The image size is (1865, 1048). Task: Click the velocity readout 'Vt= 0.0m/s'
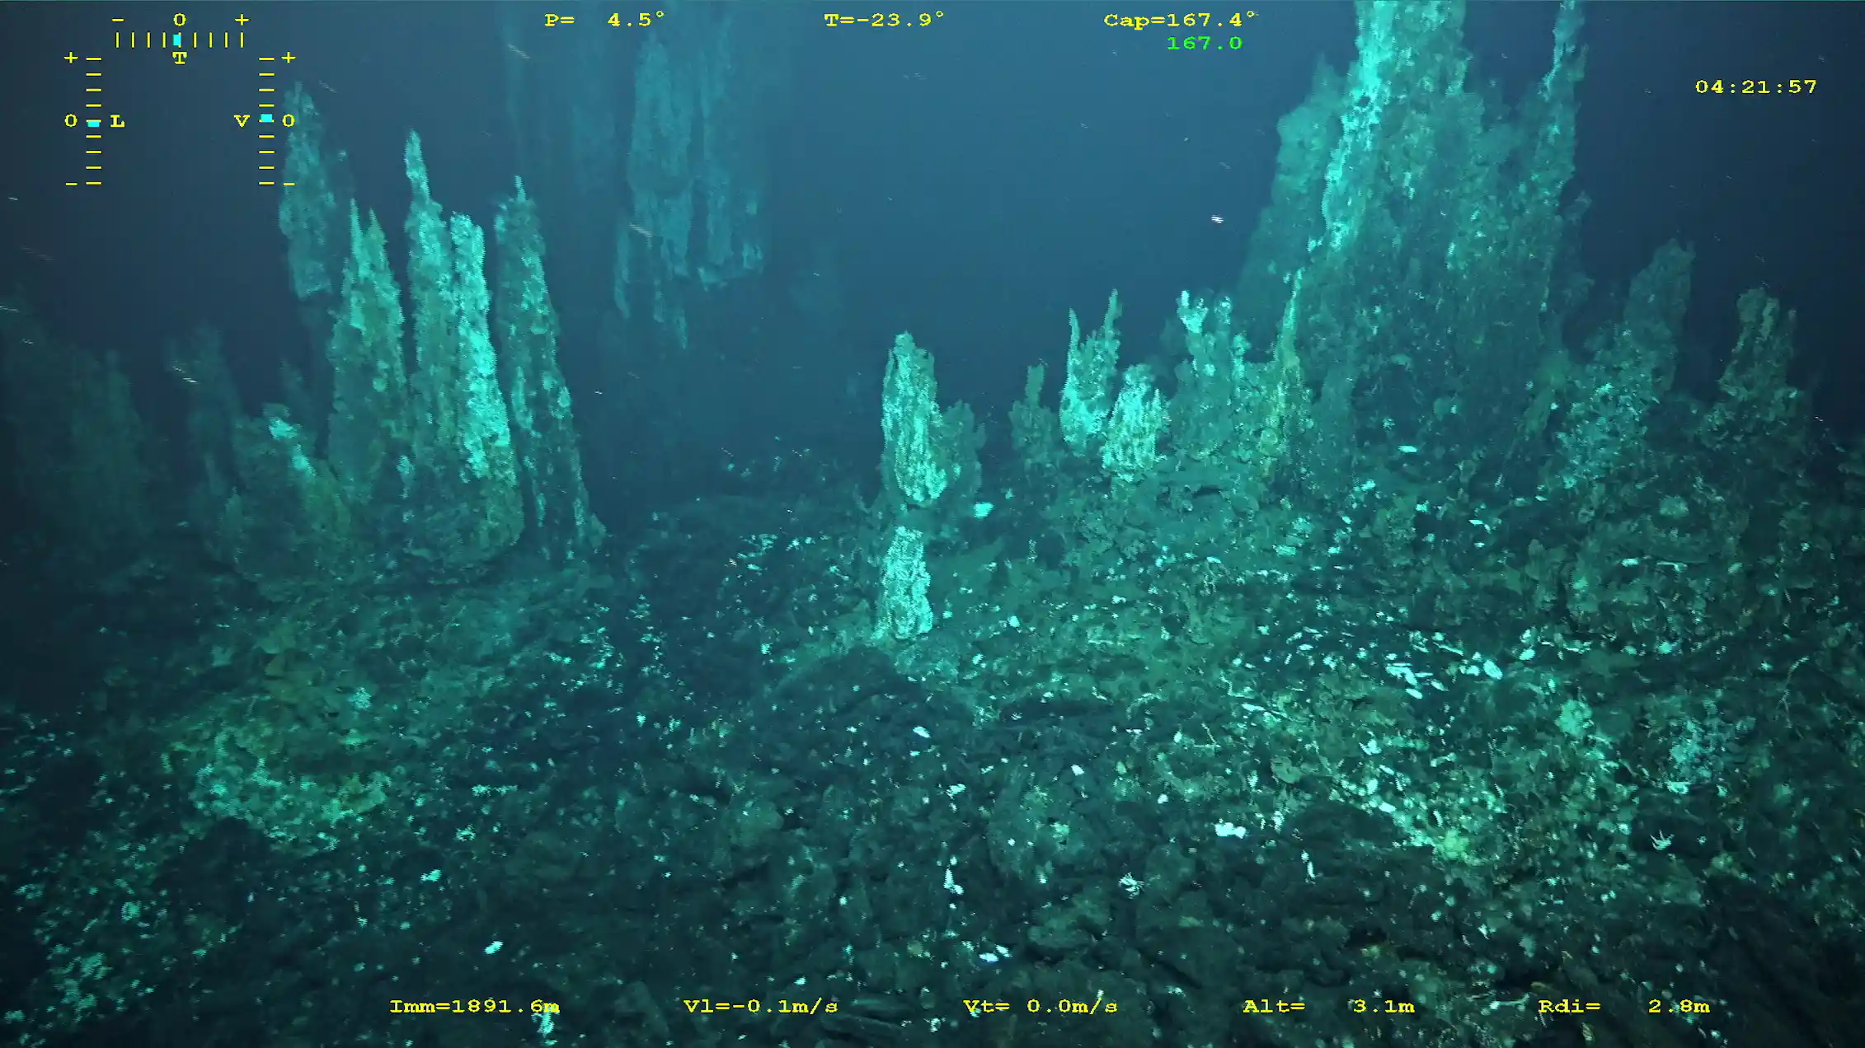(x=1041, y=1006)
